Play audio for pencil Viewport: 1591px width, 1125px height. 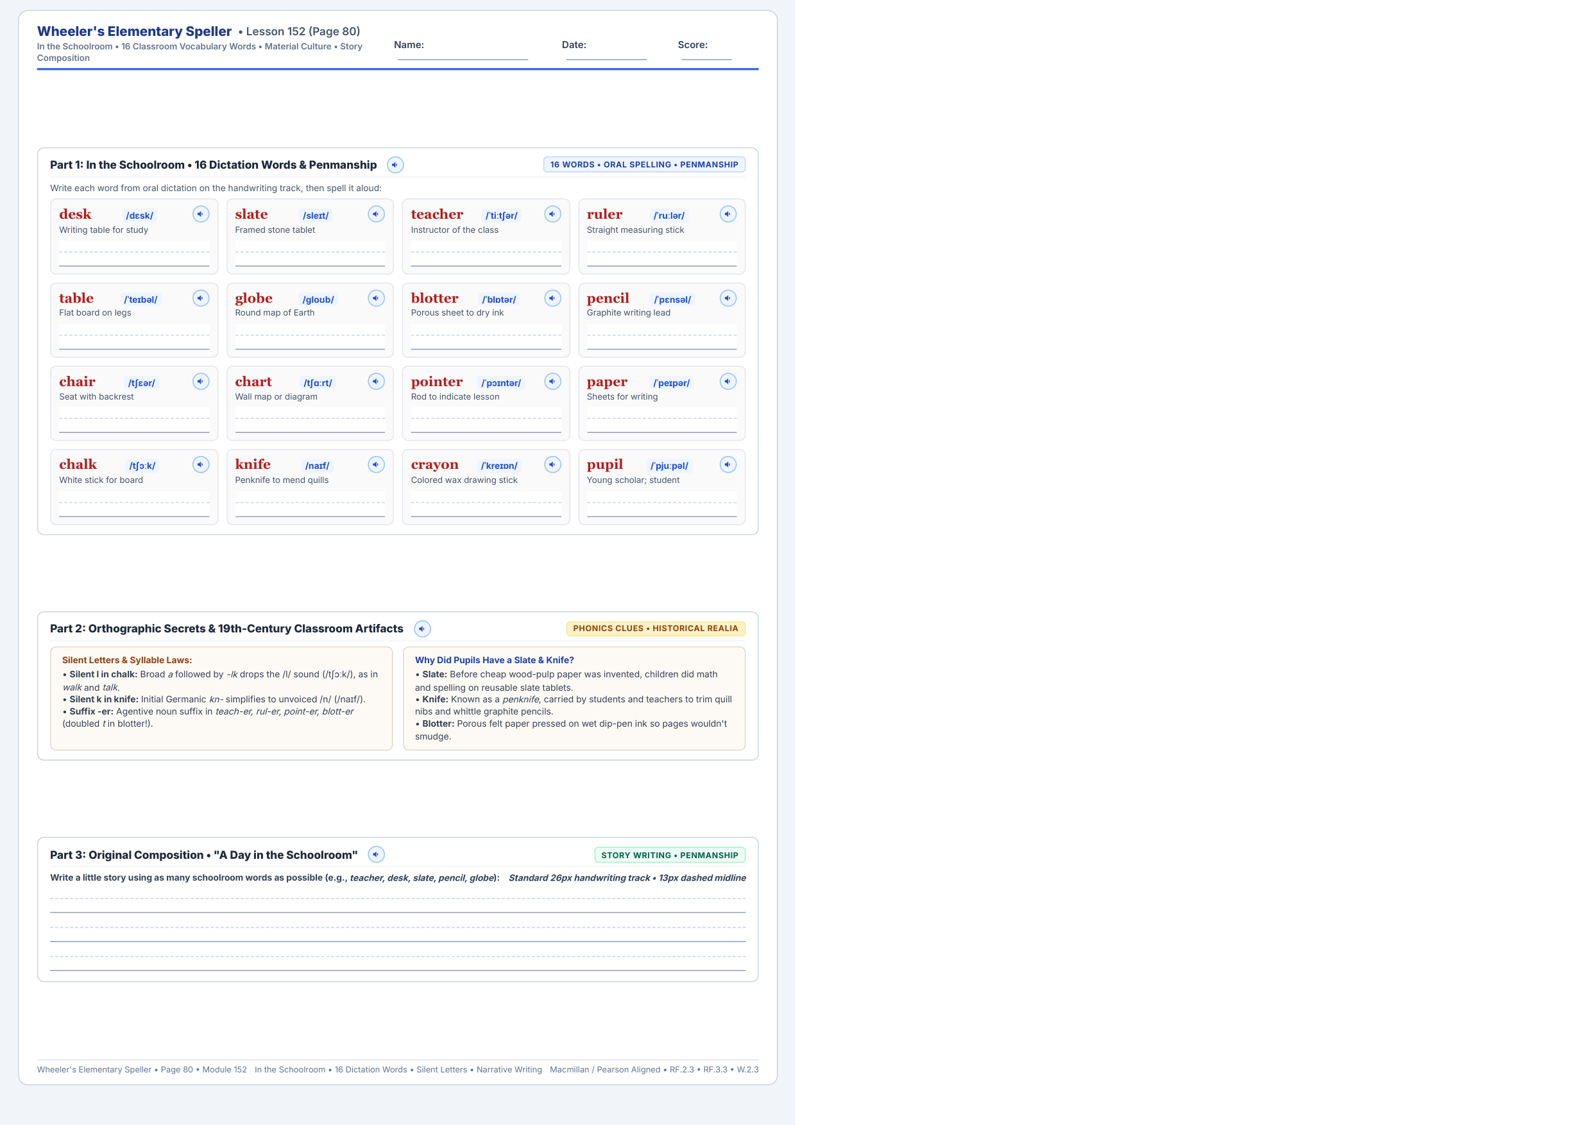(728, 298)
